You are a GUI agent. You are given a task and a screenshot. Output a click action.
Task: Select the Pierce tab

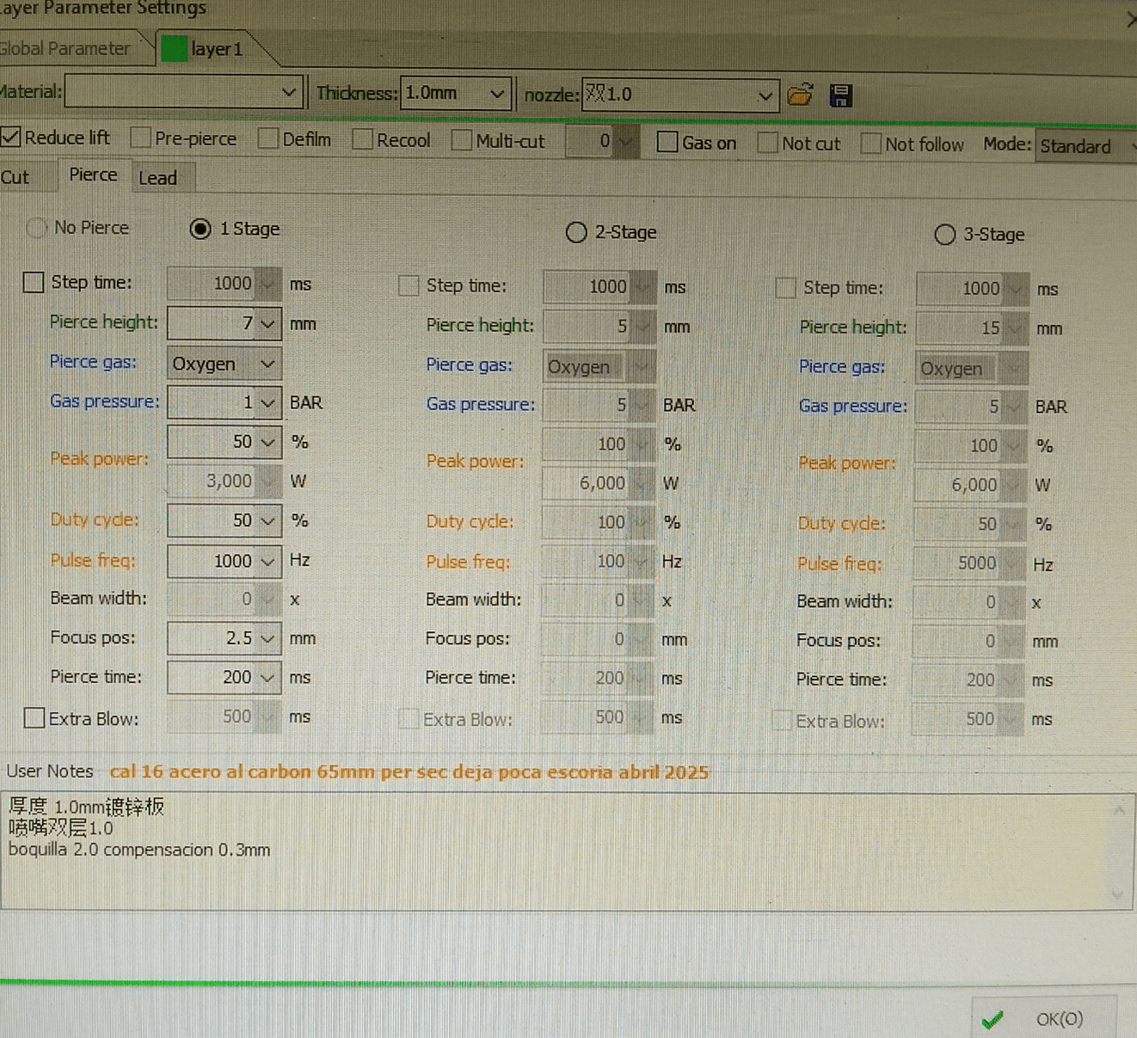pyautogui.click(x=93, y=175)
